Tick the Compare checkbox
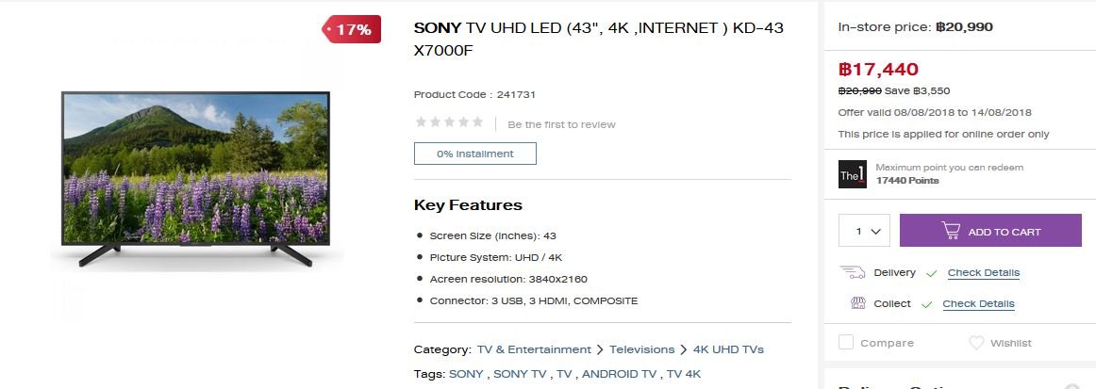The height and width of the screenshot is (389, 1096). pyautogui.click(x=846, y=342)
